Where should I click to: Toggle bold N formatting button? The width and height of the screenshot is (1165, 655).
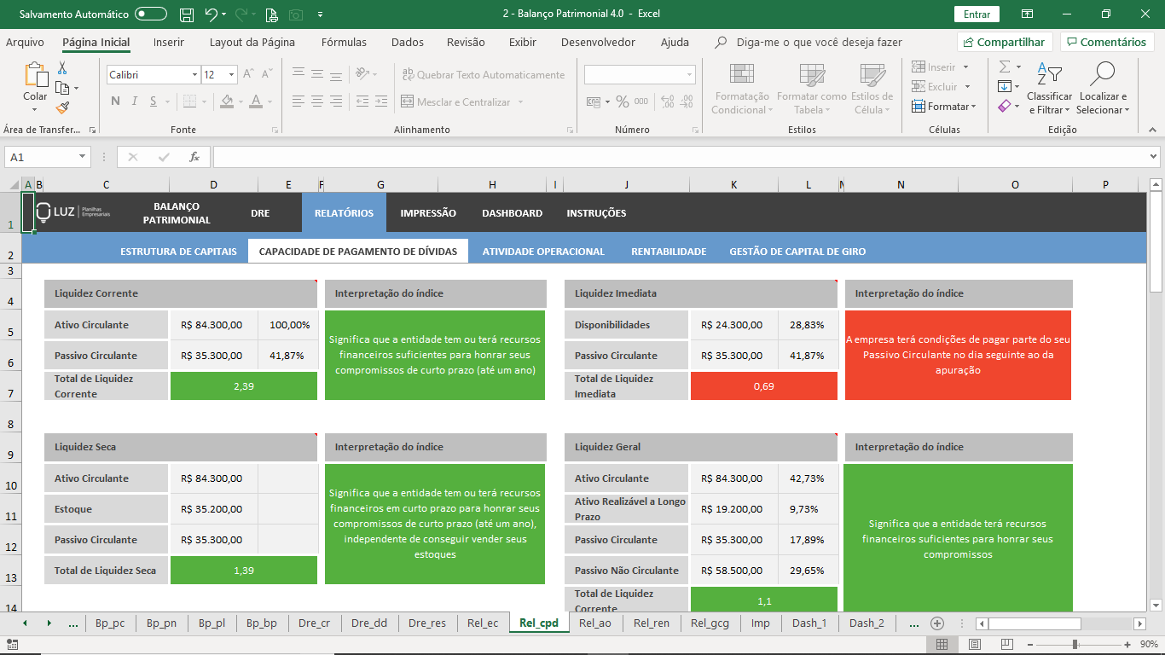115,102
